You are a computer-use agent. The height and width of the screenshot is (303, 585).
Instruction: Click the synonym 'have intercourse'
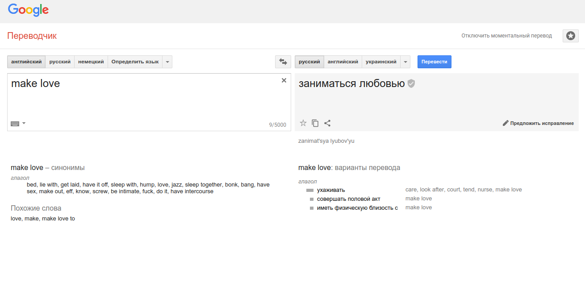(192, 191)
